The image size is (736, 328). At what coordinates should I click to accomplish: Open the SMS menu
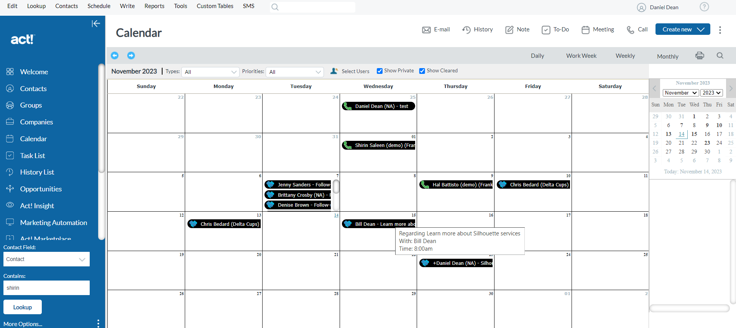249,6
